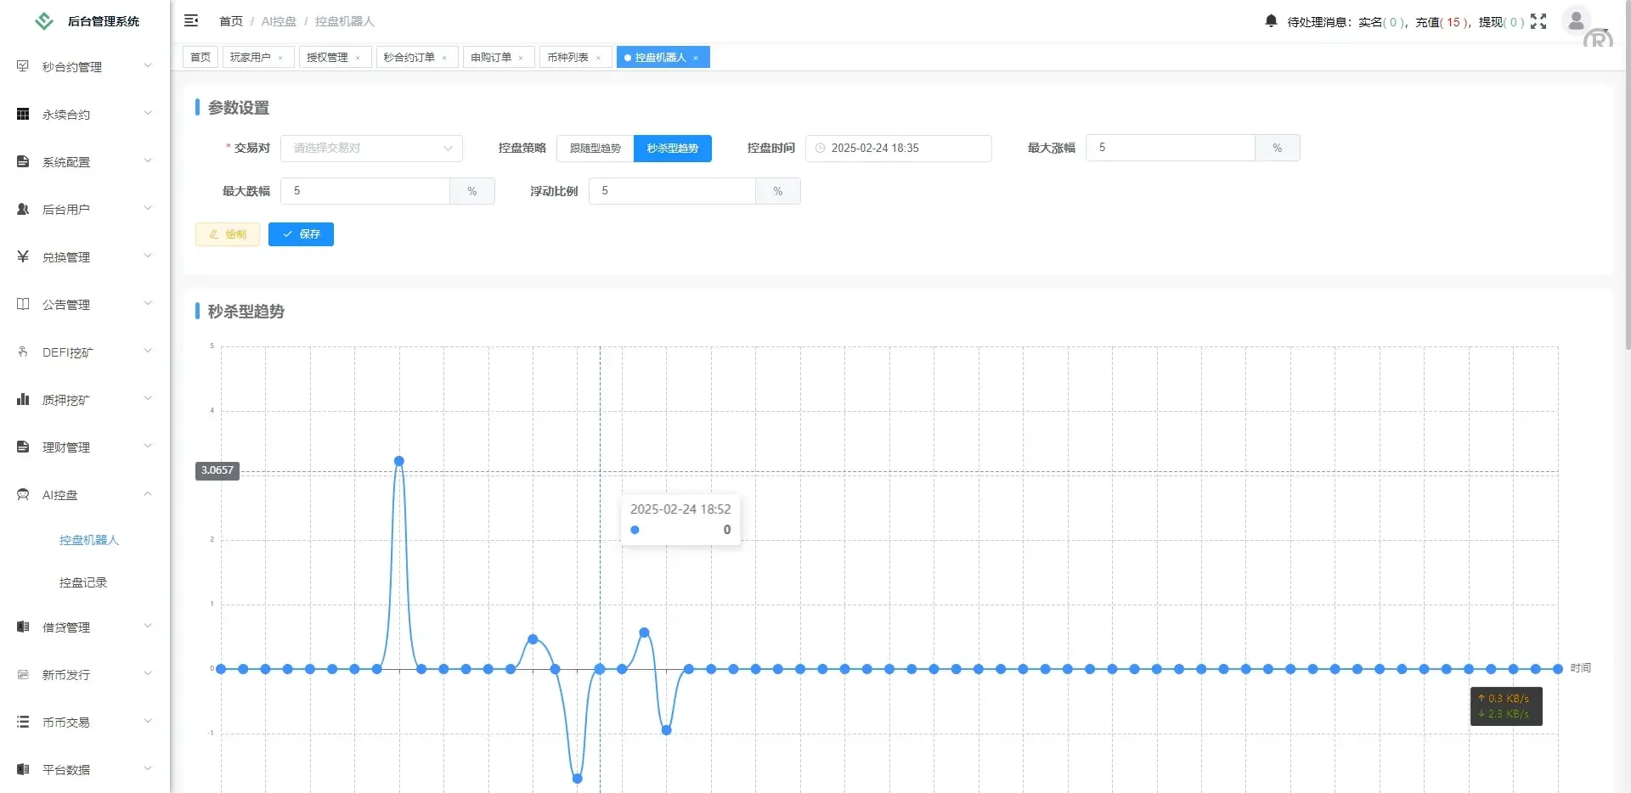Select the AI控盘 sidebar icon
Image resolution: width=1631 pixels, height=793 pixels.
coord(22,494)
